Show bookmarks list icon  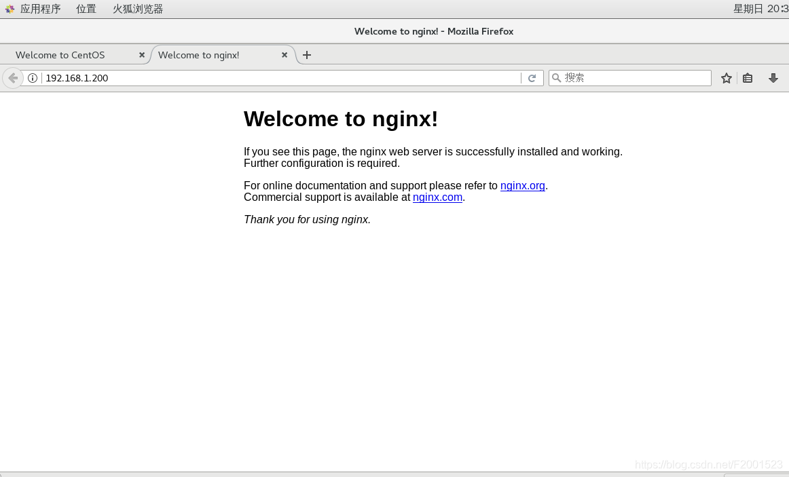[x=748, y=78]
